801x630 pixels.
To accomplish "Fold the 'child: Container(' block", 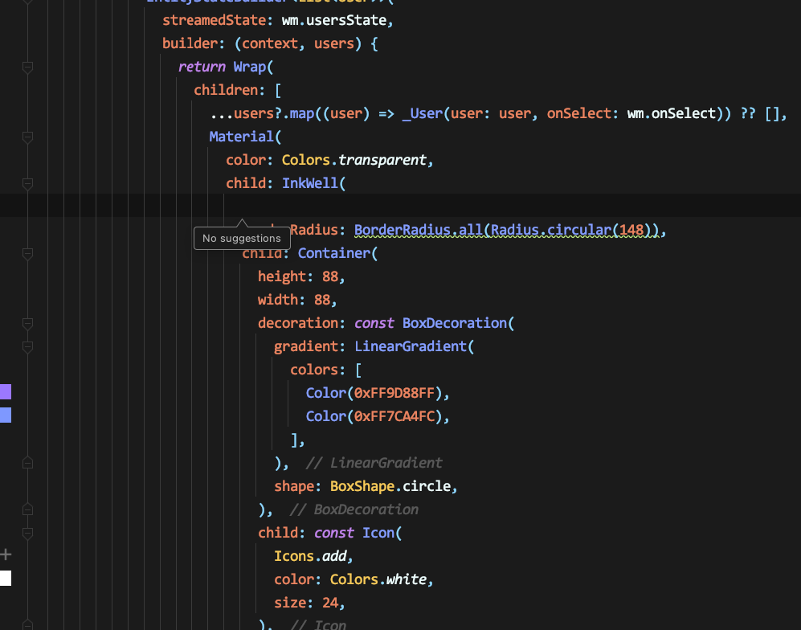I will coord(27,253).
